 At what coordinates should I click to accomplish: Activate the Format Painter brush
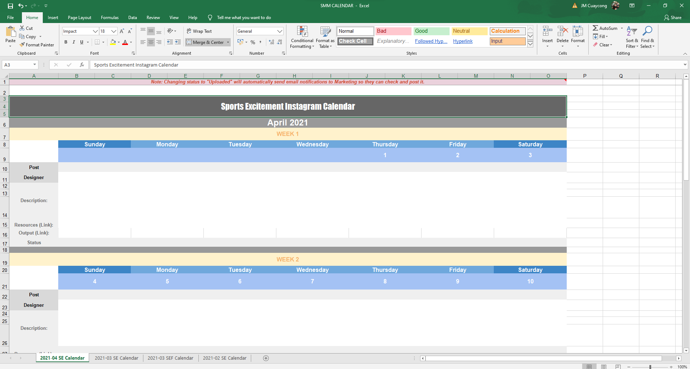click(22, 45)
